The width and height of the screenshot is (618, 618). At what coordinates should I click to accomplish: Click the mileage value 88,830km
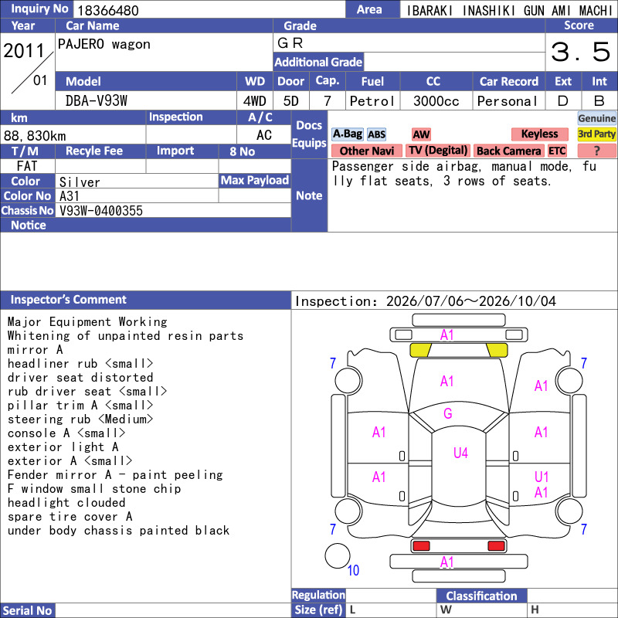pos(35,136)
